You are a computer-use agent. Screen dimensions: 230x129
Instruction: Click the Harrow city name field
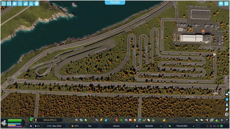pyautogui.click(x=116, y=126)
